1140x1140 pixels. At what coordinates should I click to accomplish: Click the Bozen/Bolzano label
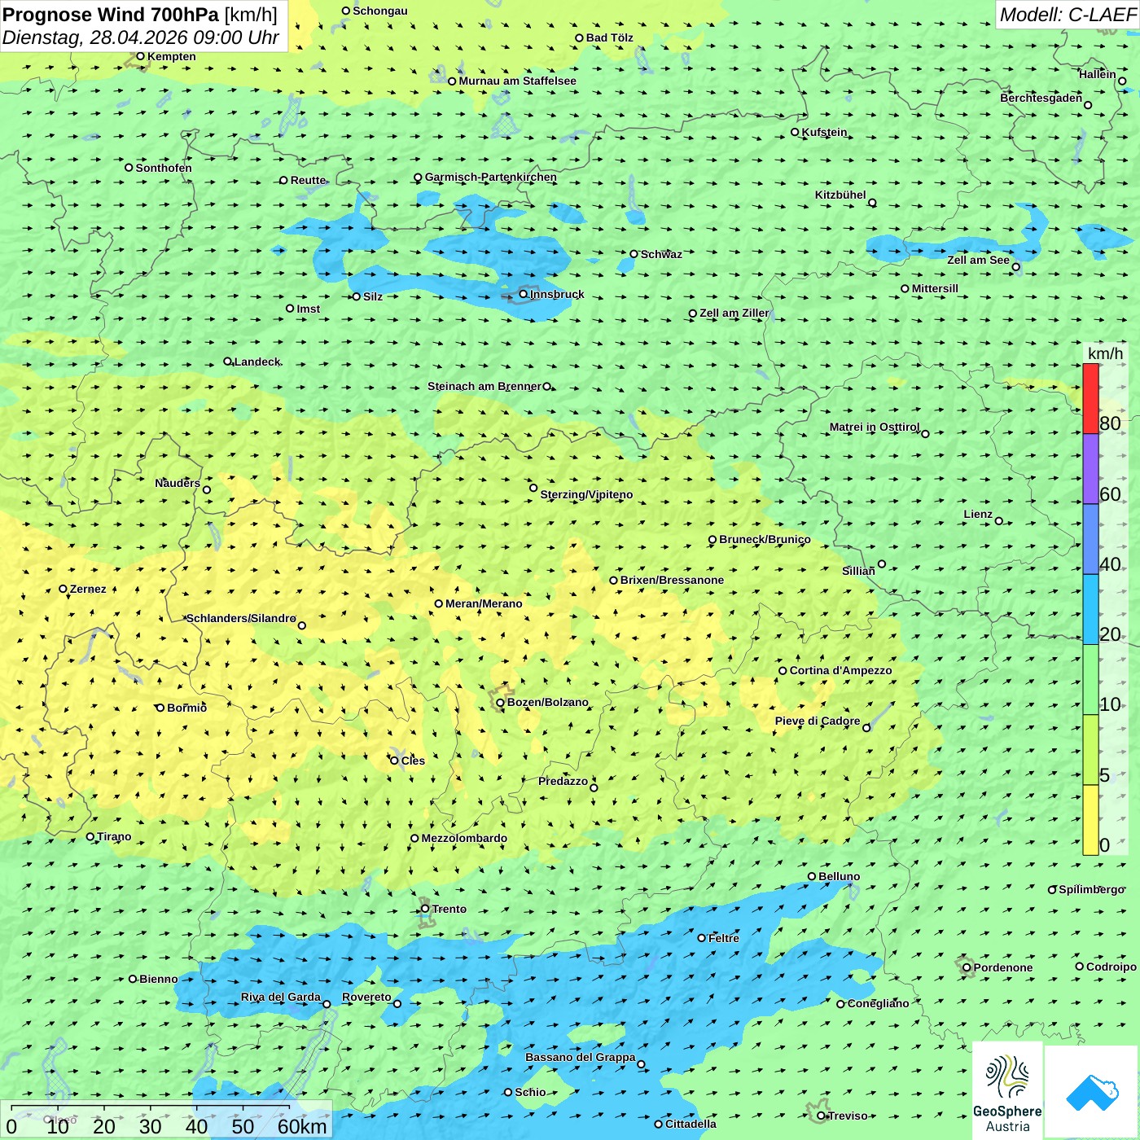547,702
